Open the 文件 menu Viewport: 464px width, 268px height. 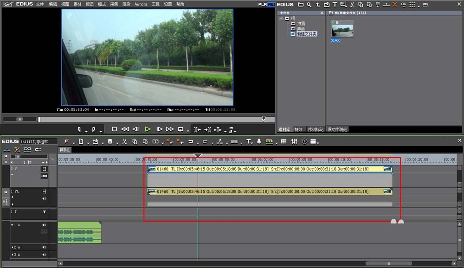coord(40,4)
